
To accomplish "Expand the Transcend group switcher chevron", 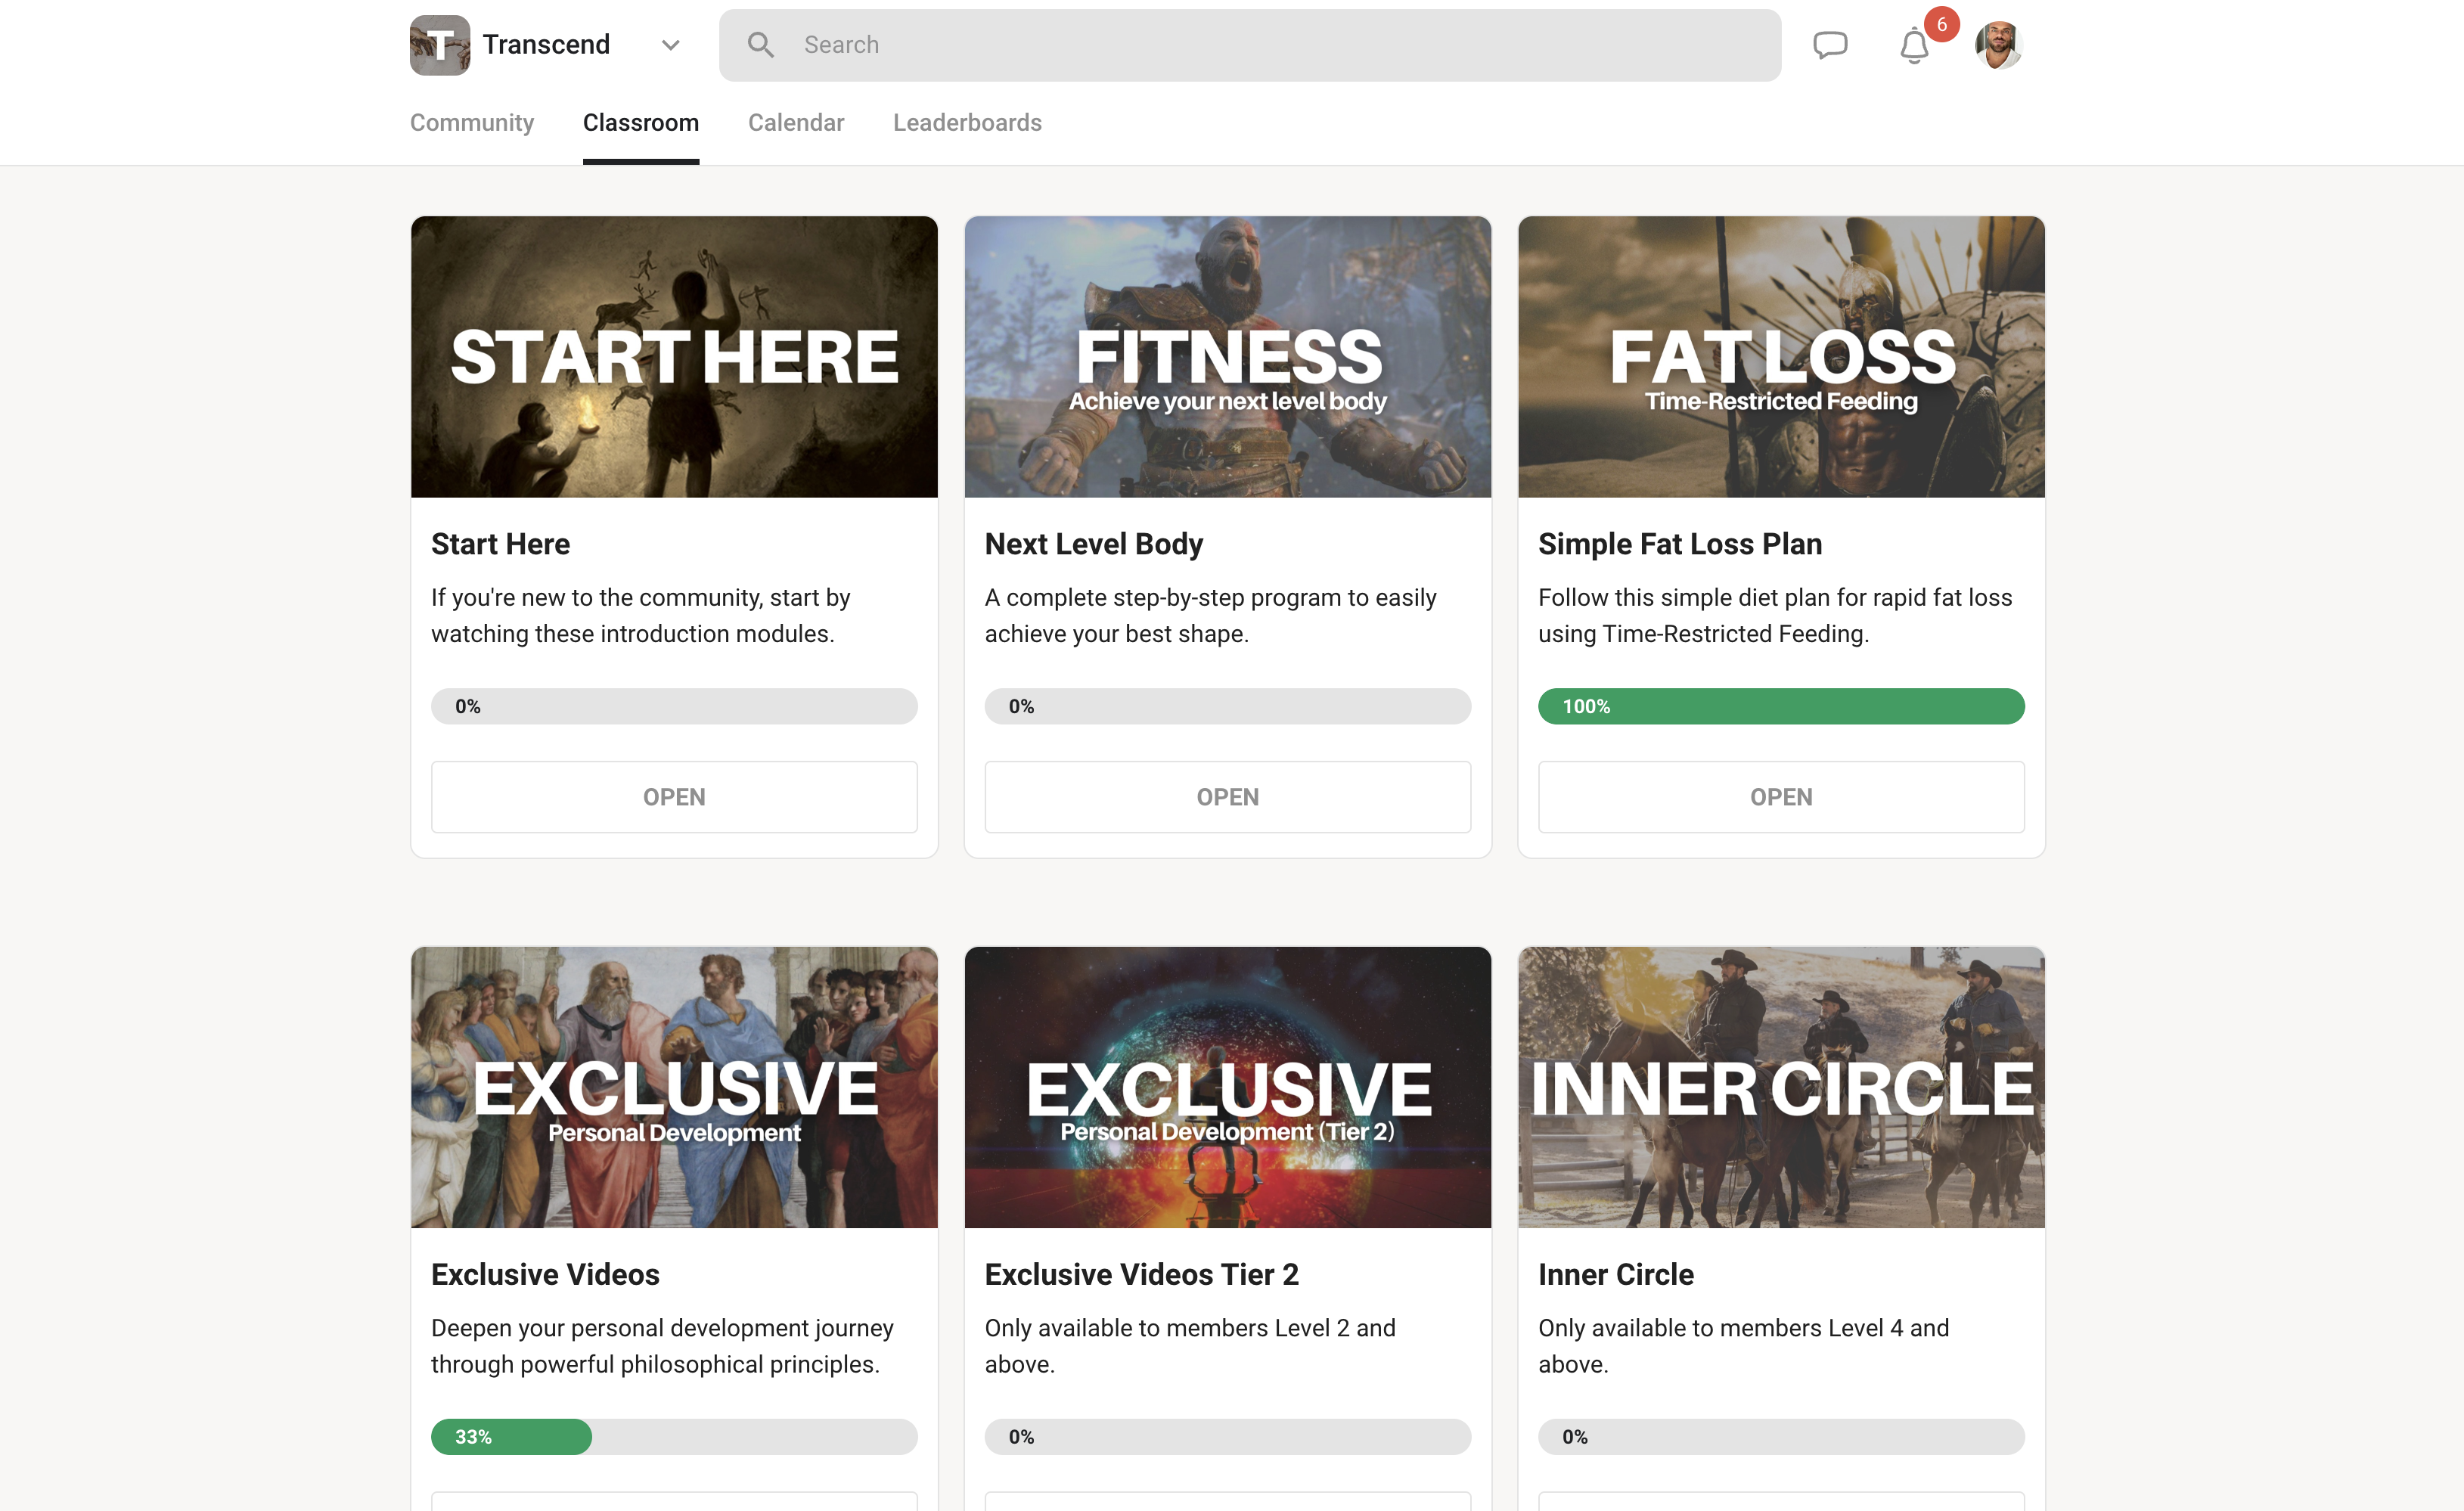I will pos(671,45).
